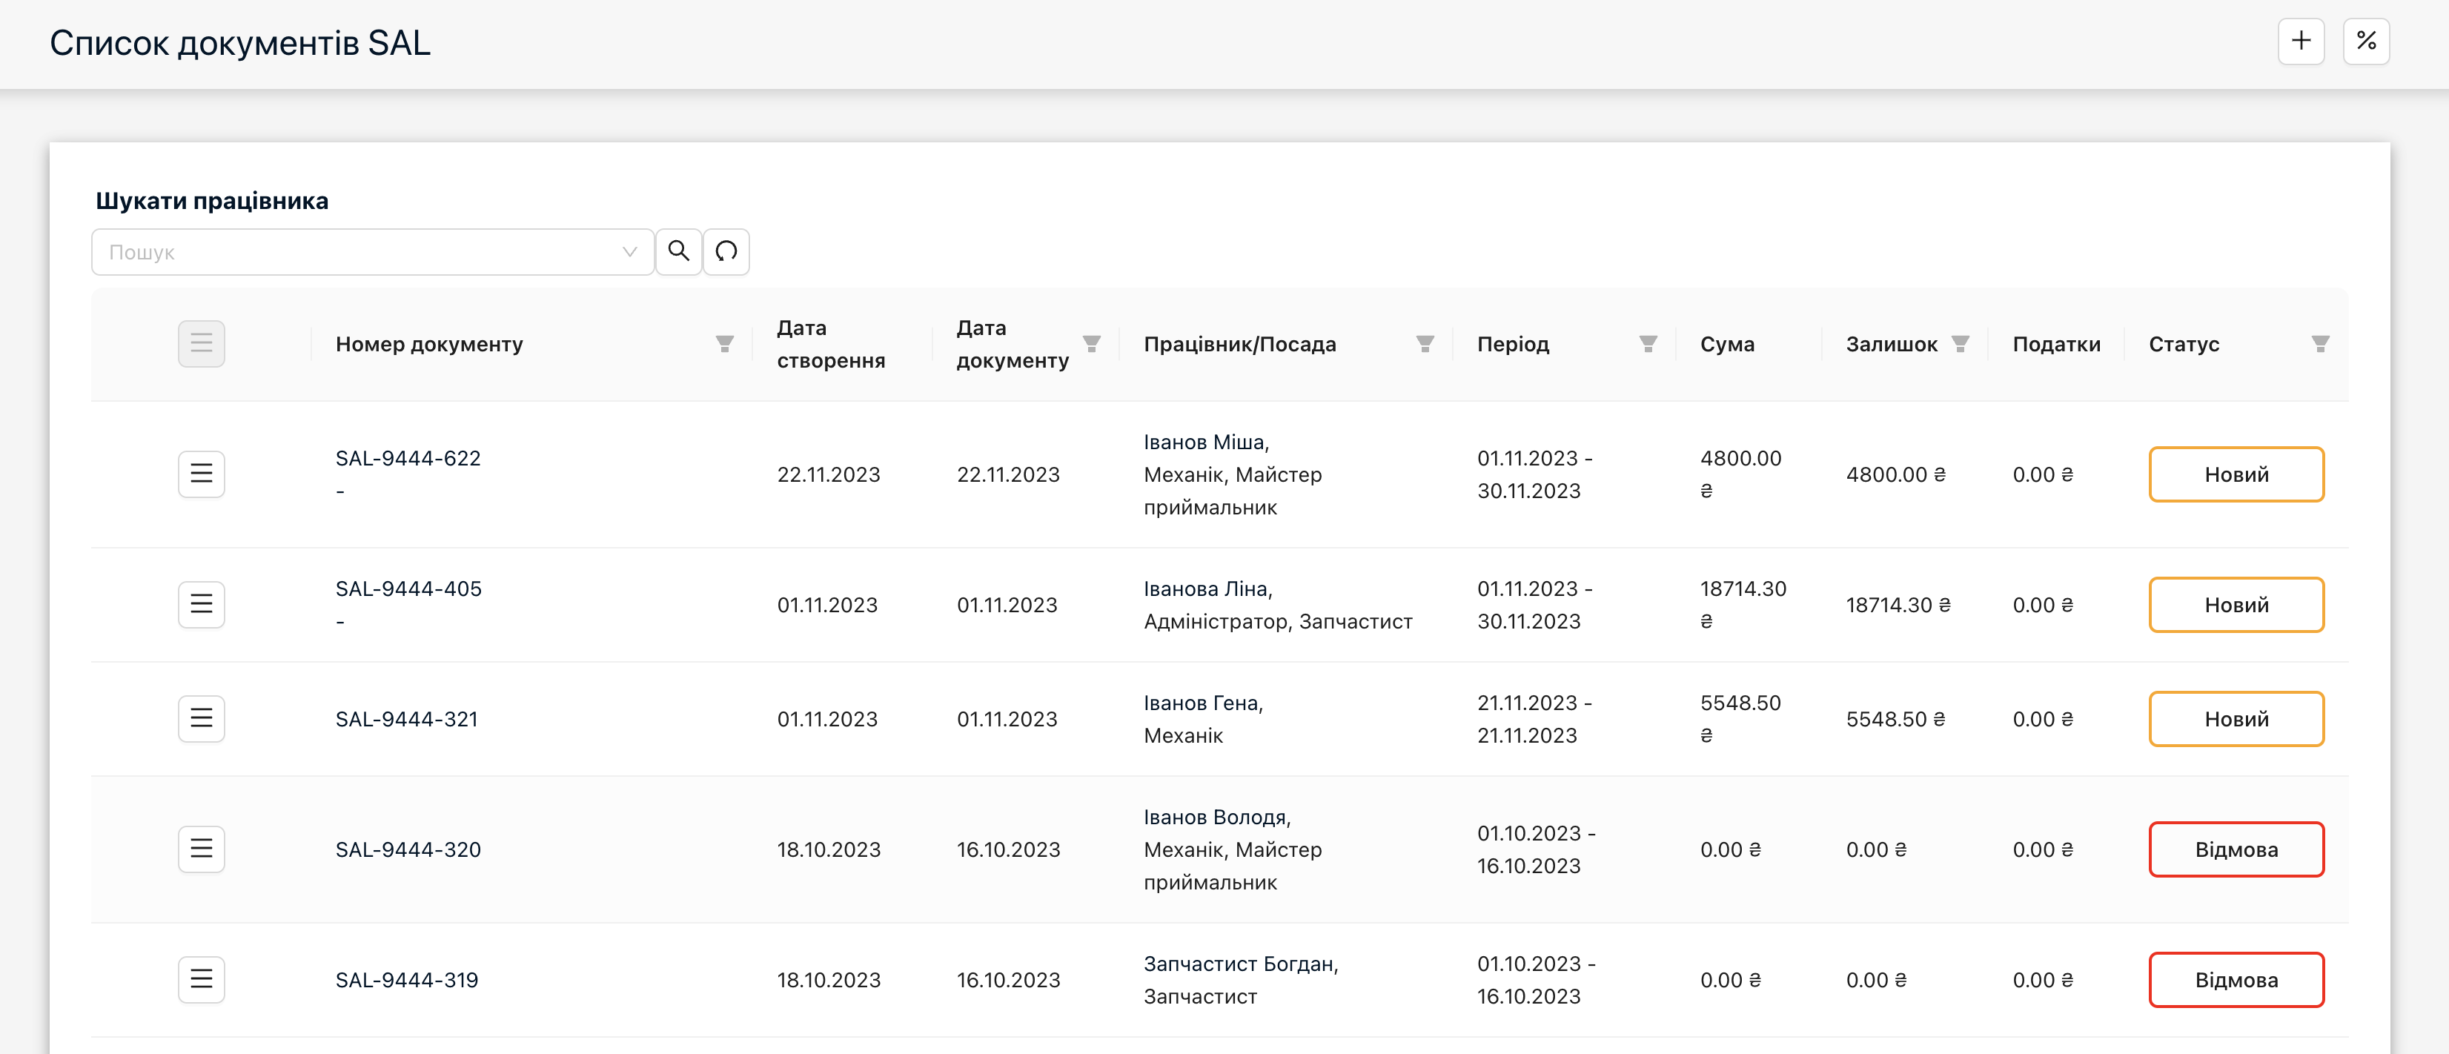
Task: Filter by Статус column
Action: [2321, 344]
